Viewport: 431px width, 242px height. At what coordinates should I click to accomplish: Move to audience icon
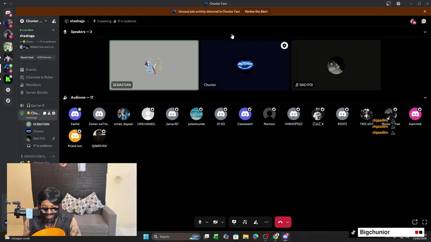256,222
